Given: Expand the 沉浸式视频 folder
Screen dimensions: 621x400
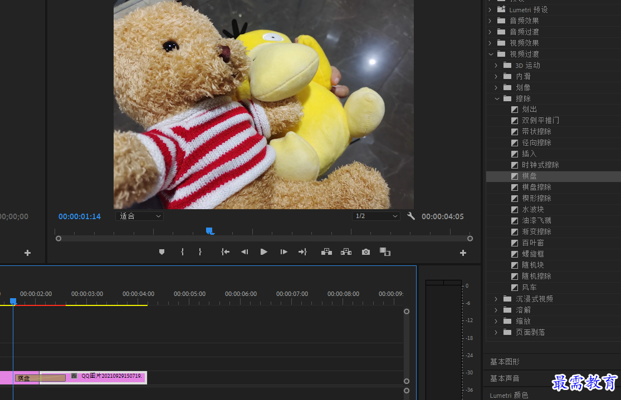Looking at the screenshot, I should pos(496,299).
